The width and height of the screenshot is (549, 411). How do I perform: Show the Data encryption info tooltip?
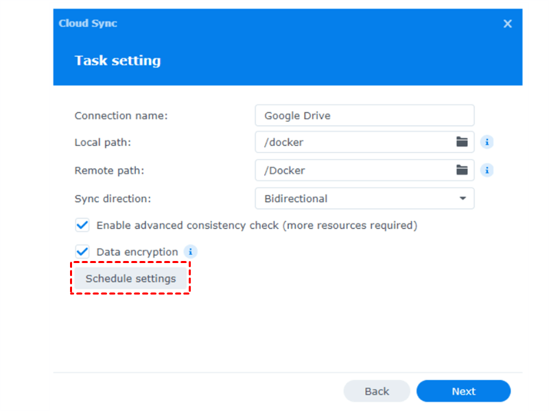pyautogui.click(x=191, y=252)
